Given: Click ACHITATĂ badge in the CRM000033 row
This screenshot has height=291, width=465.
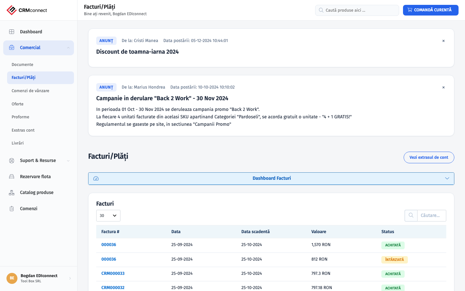Looking at the screenshot, I should point(393,274).
